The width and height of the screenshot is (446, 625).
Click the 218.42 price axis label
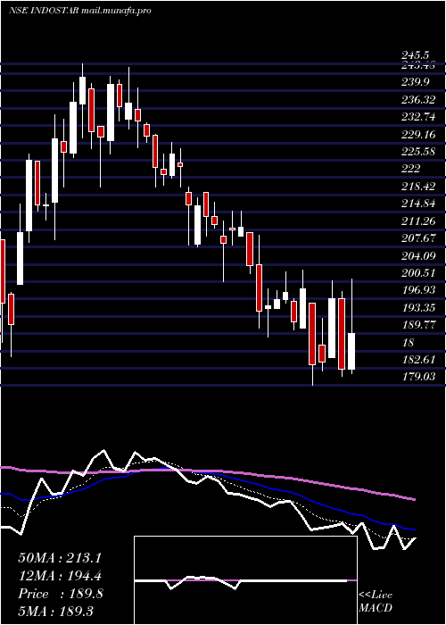click(419, 186)
